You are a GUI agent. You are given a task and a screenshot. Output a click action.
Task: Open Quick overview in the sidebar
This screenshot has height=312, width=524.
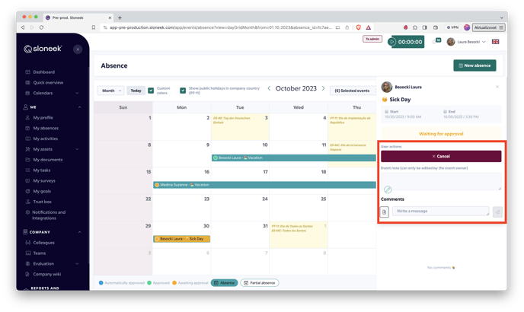(x=48, y=82)
